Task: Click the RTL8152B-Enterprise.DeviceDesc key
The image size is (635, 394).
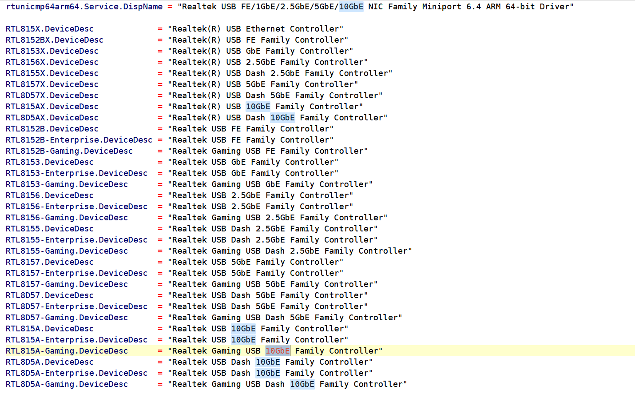Action: pyautogui.click(x=79, y=140)
